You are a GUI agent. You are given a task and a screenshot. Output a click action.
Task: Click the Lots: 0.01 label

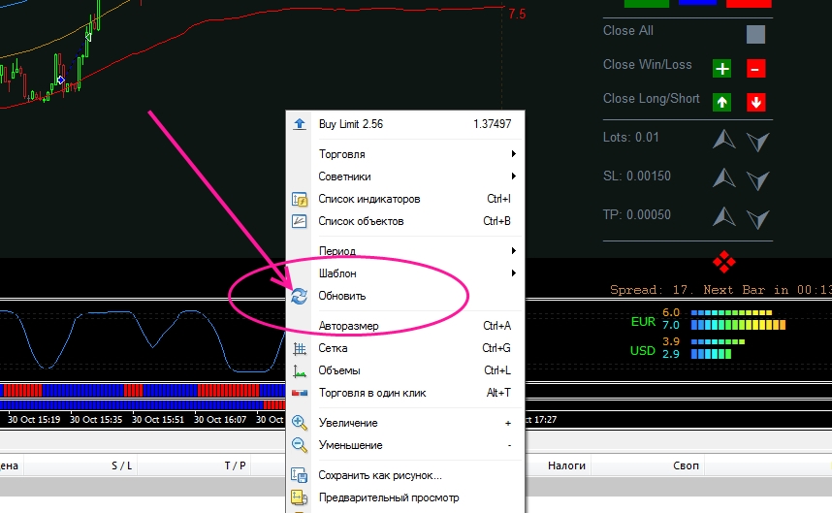tap(631, 138)
